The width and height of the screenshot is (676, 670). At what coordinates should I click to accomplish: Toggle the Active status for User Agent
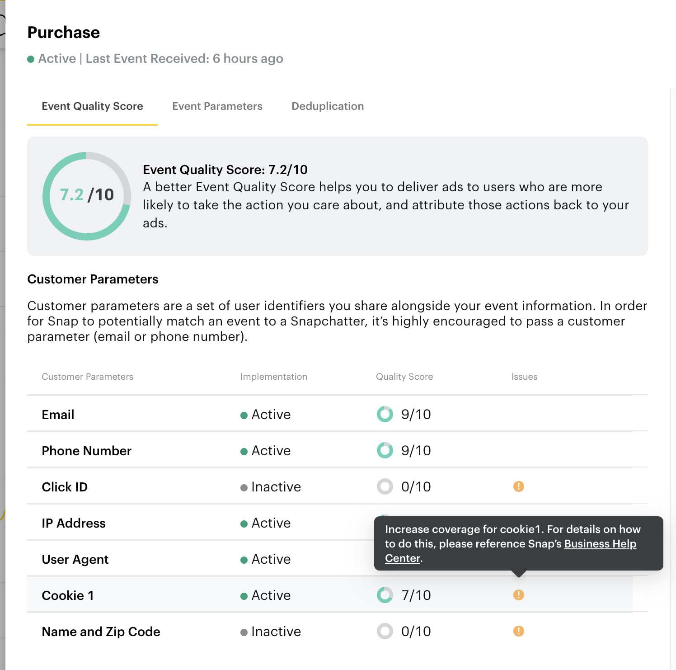pos(244,559)
